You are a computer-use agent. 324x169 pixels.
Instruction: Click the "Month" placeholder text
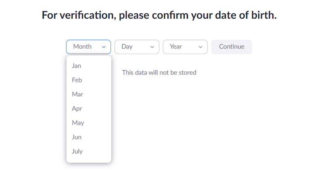82,47
